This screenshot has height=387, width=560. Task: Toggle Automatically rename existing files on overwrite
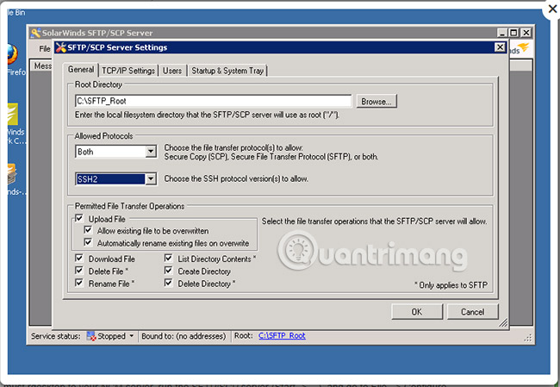[x=88, y=242]
